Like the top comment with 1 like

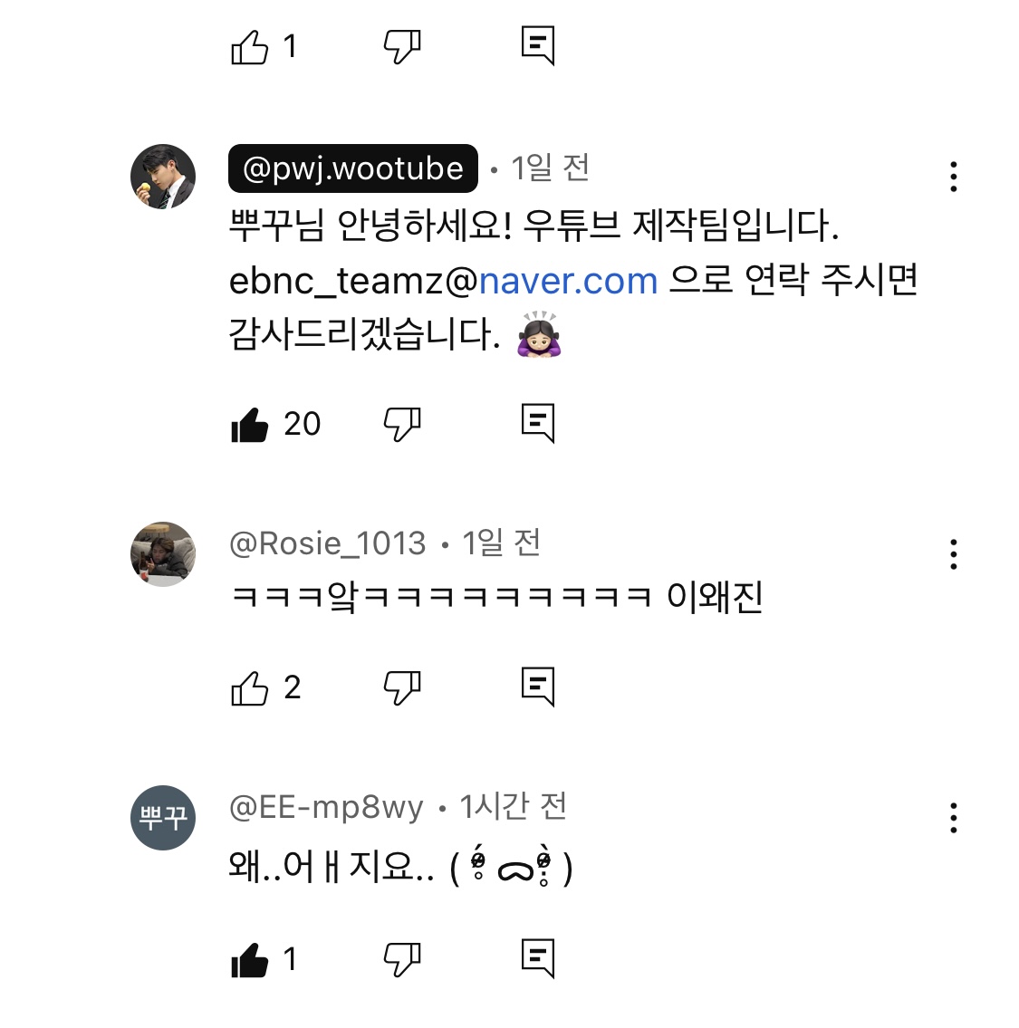pyautogui.click(x=250, y=46)
